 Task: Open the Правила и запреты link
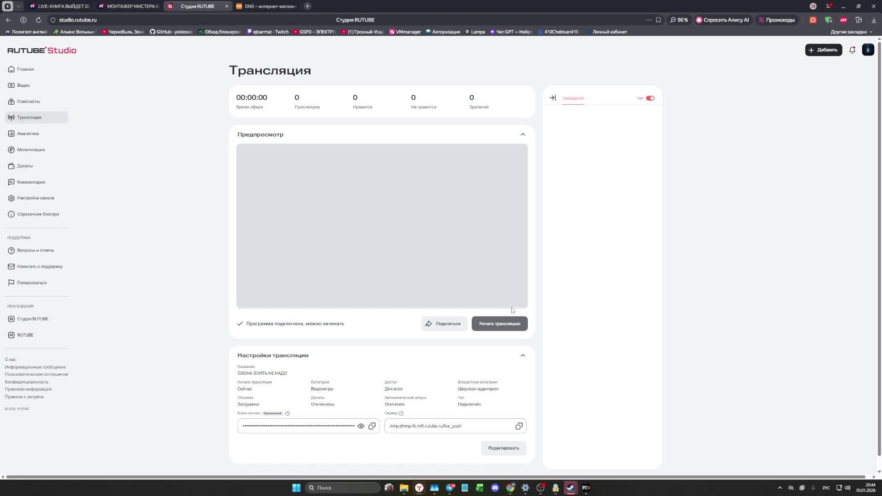point(24,397)
